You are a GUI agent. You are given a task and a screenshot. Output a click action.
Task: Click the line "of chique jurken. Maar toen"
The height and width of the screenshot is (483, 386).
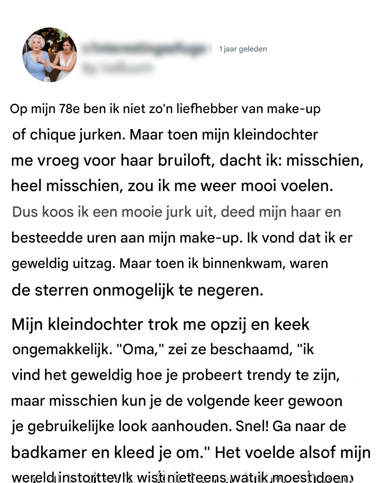pyautogui.click(x=165, y=135)
